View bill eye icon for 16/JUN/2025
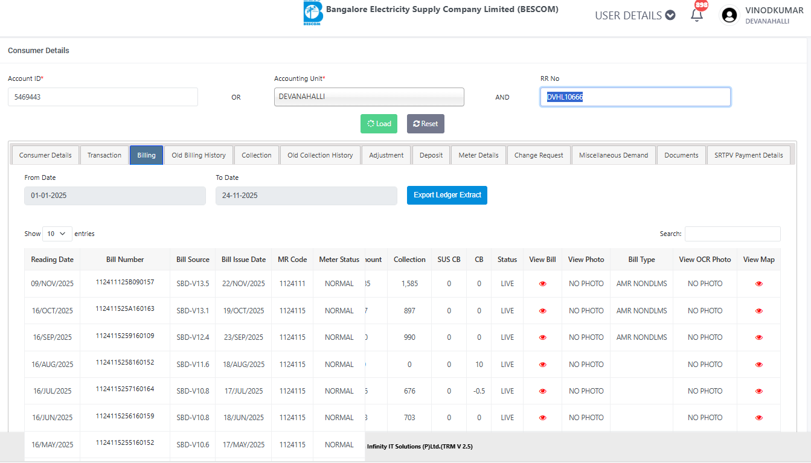 542,418
